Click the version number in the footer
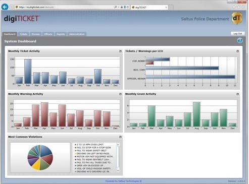This screenshot has height=184, width=249. (x=236, y=181)
